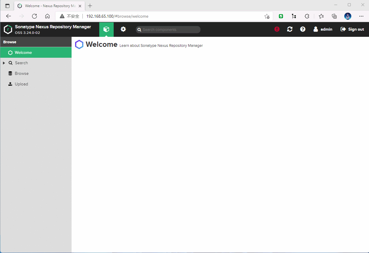Open a new browser tab
The height and width of the screenshot is (253, 369).
[90, 6]
